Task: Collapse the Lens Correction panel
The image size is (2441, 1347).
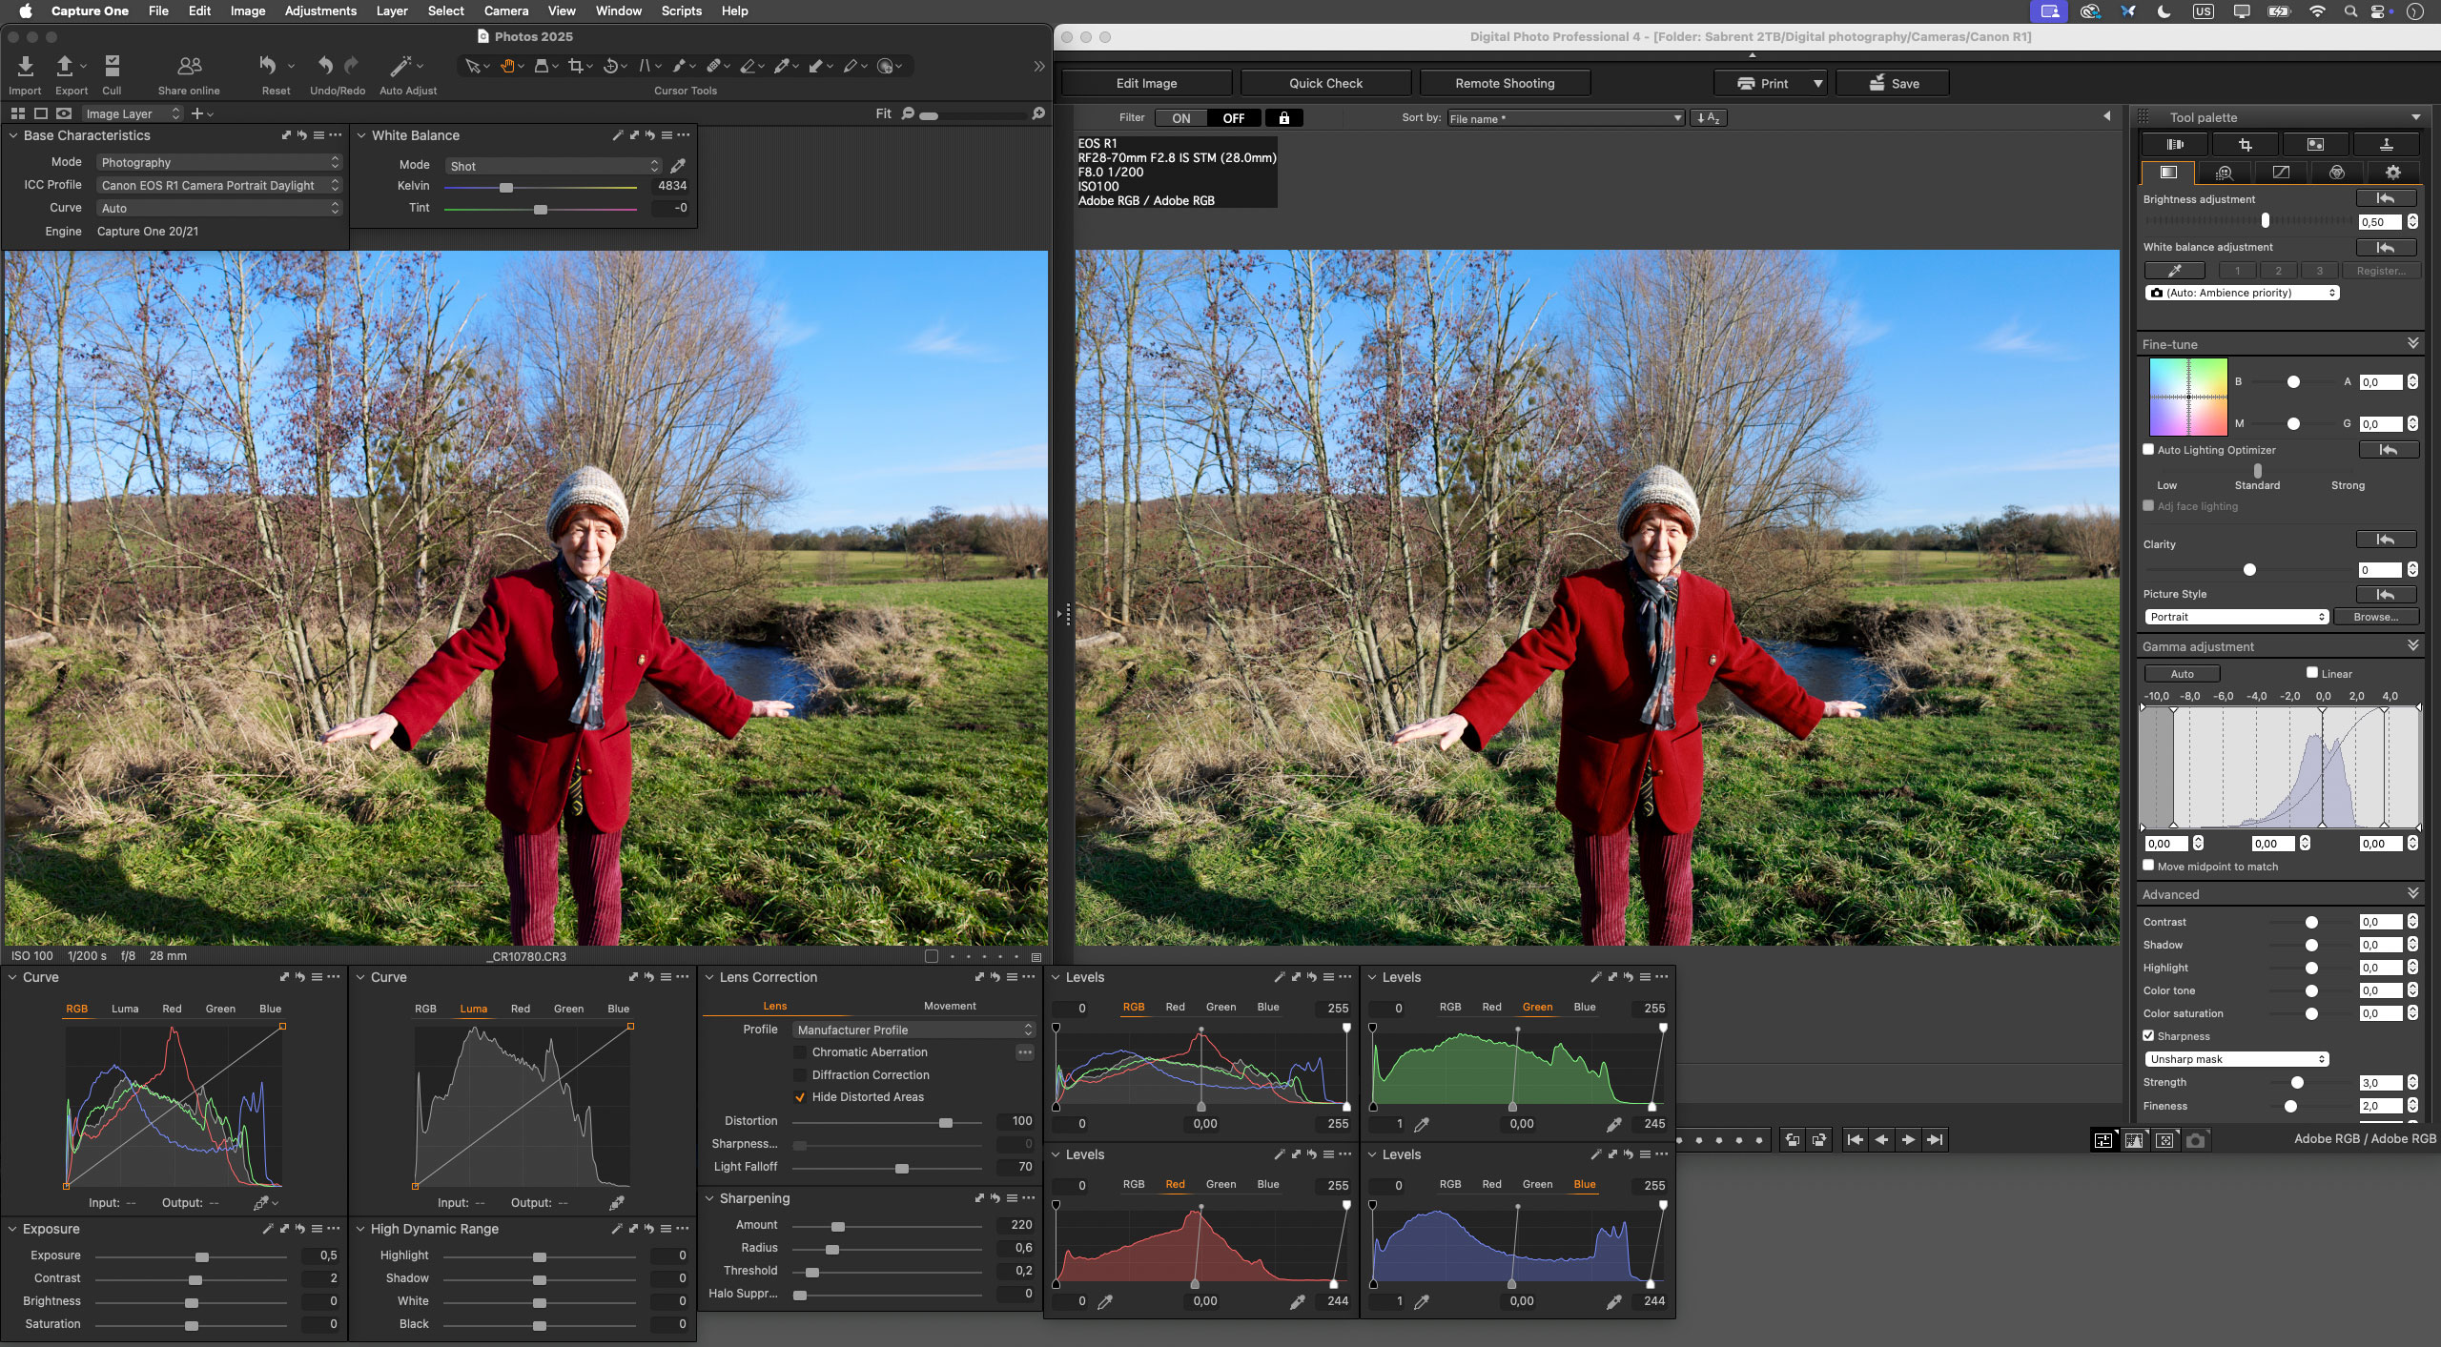Action: (709, 977)
